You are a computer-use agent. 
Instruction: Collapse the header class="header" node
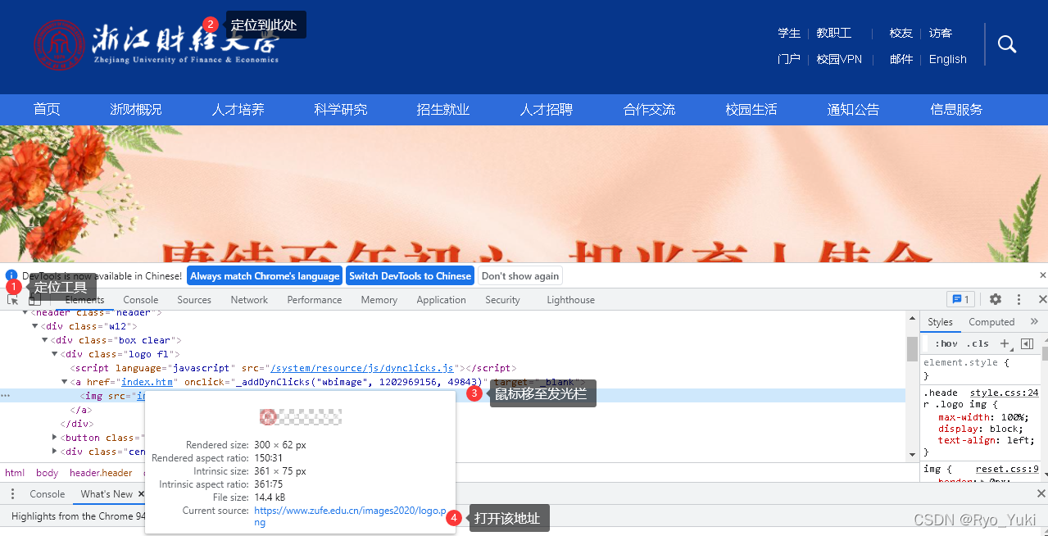(25, 312)
